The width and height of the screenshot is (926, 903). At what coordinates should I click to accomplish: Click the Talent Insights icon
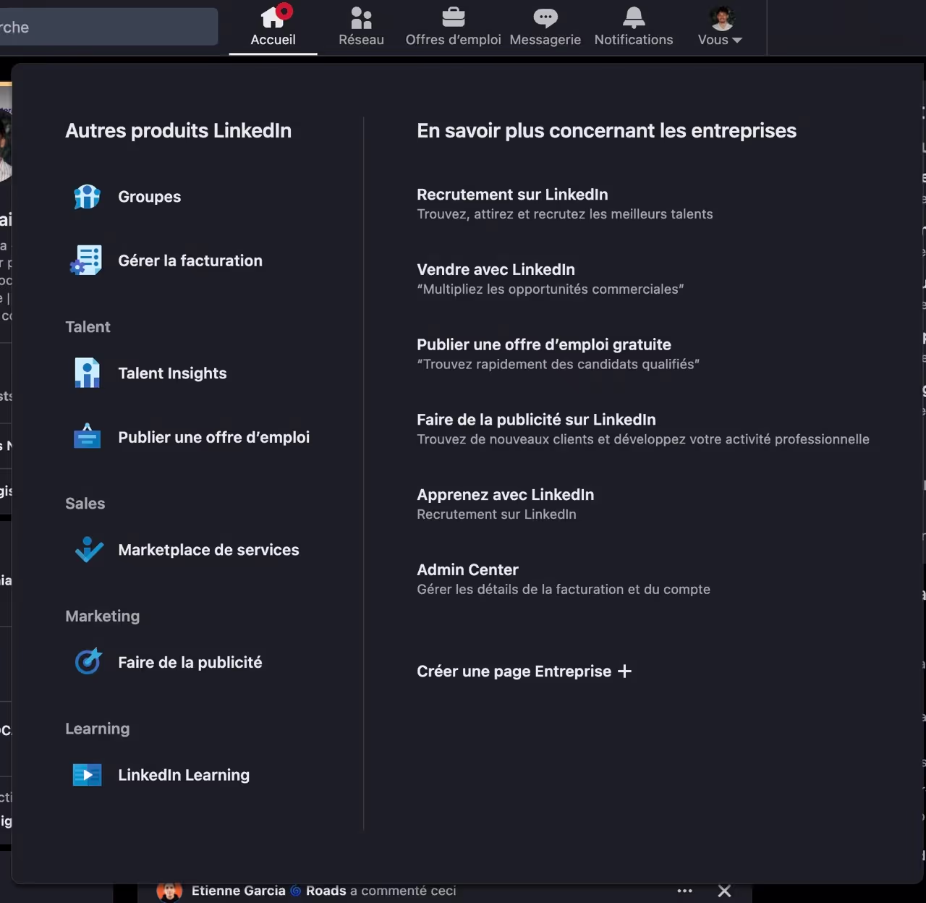(x=88, y=373)
